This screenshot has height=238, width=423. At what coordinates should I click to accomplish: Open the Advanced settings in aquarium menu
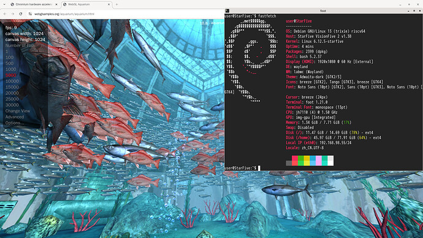coord(15,117)
